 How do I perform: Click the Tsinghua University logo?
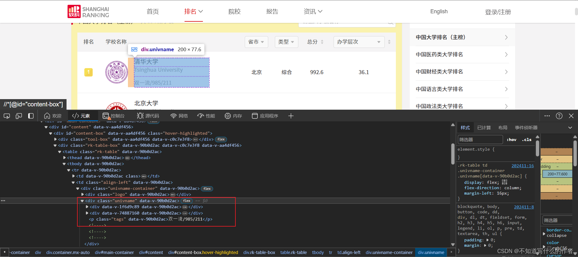click(117, 72)
